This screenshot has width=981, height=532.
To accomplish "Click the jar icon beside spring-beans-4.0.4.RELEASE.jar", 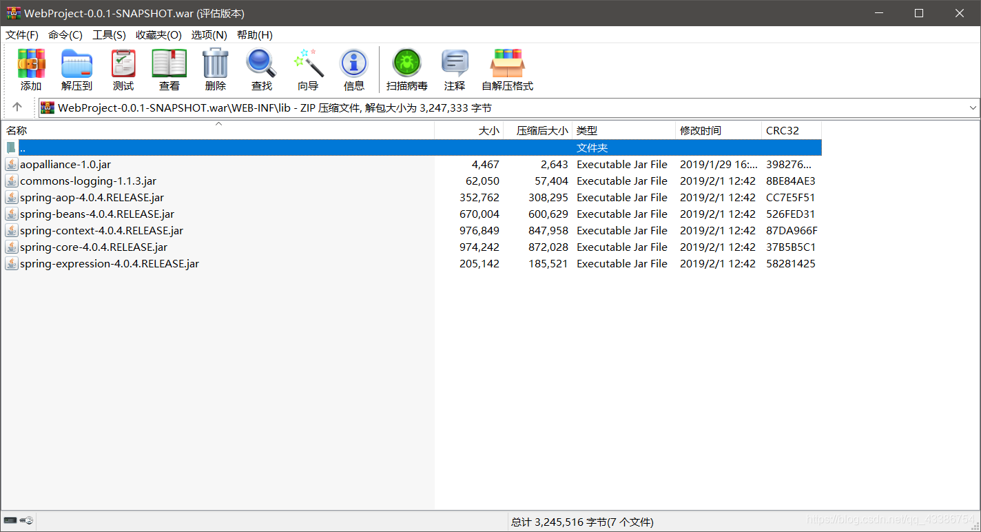I will coord(12,214).
